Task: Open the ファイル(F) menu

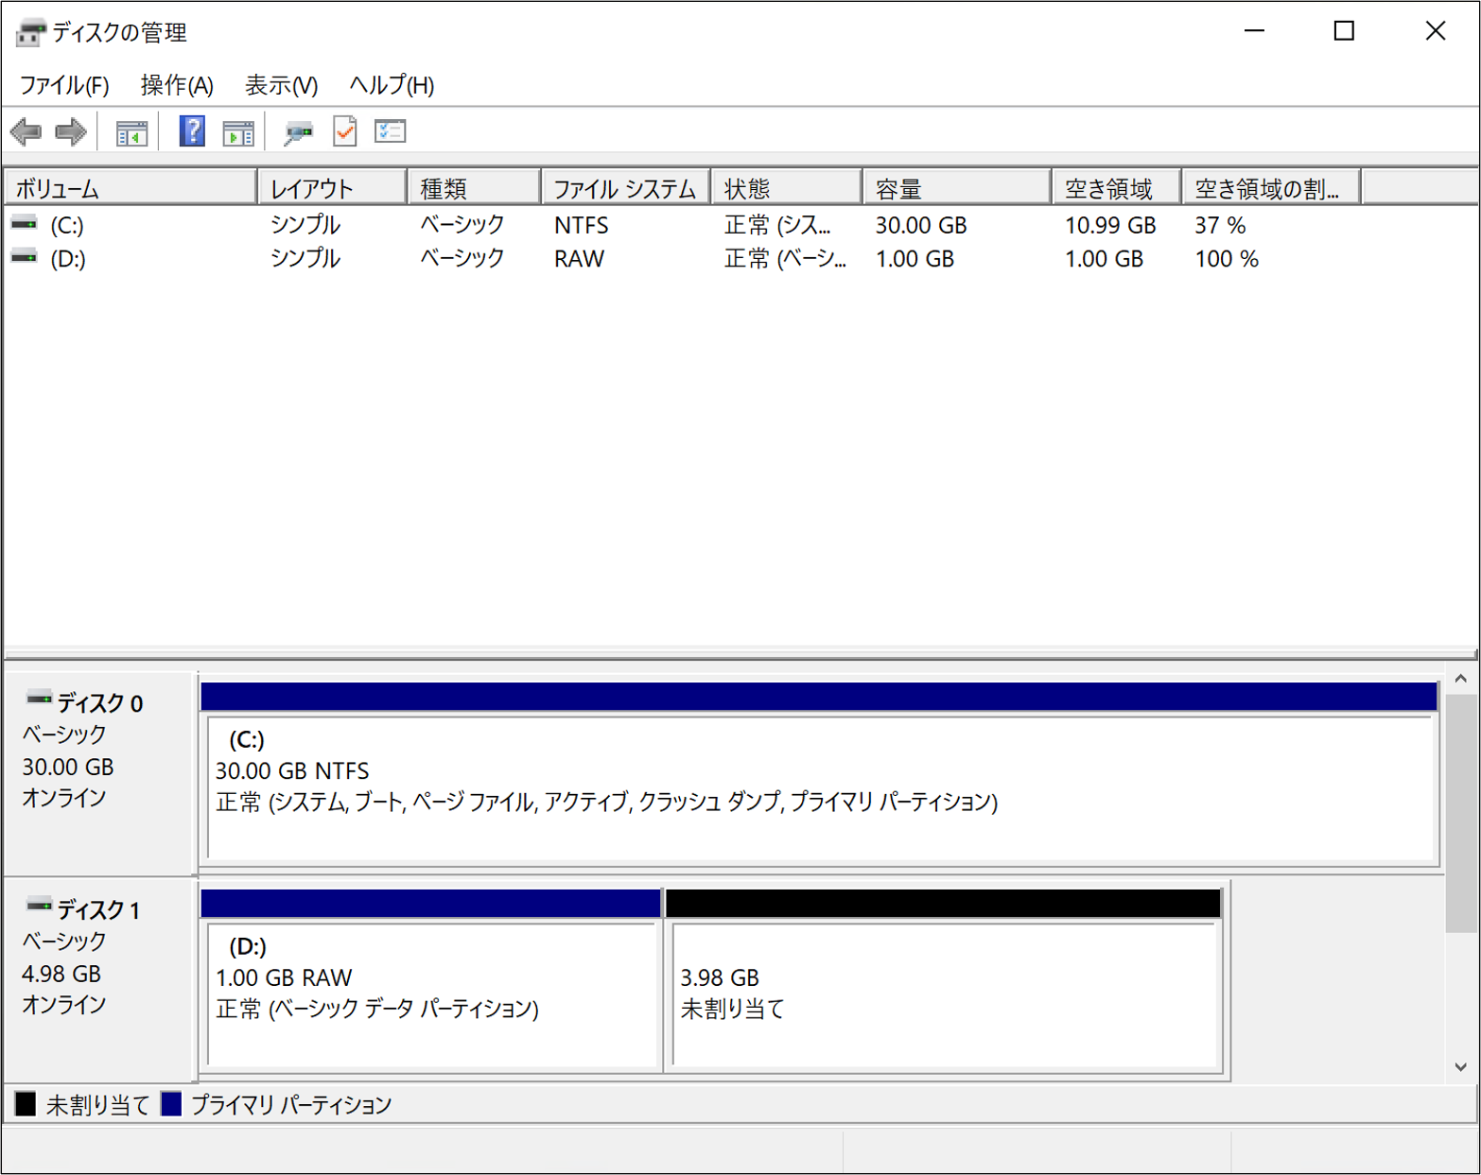Action: click(64, 85)
